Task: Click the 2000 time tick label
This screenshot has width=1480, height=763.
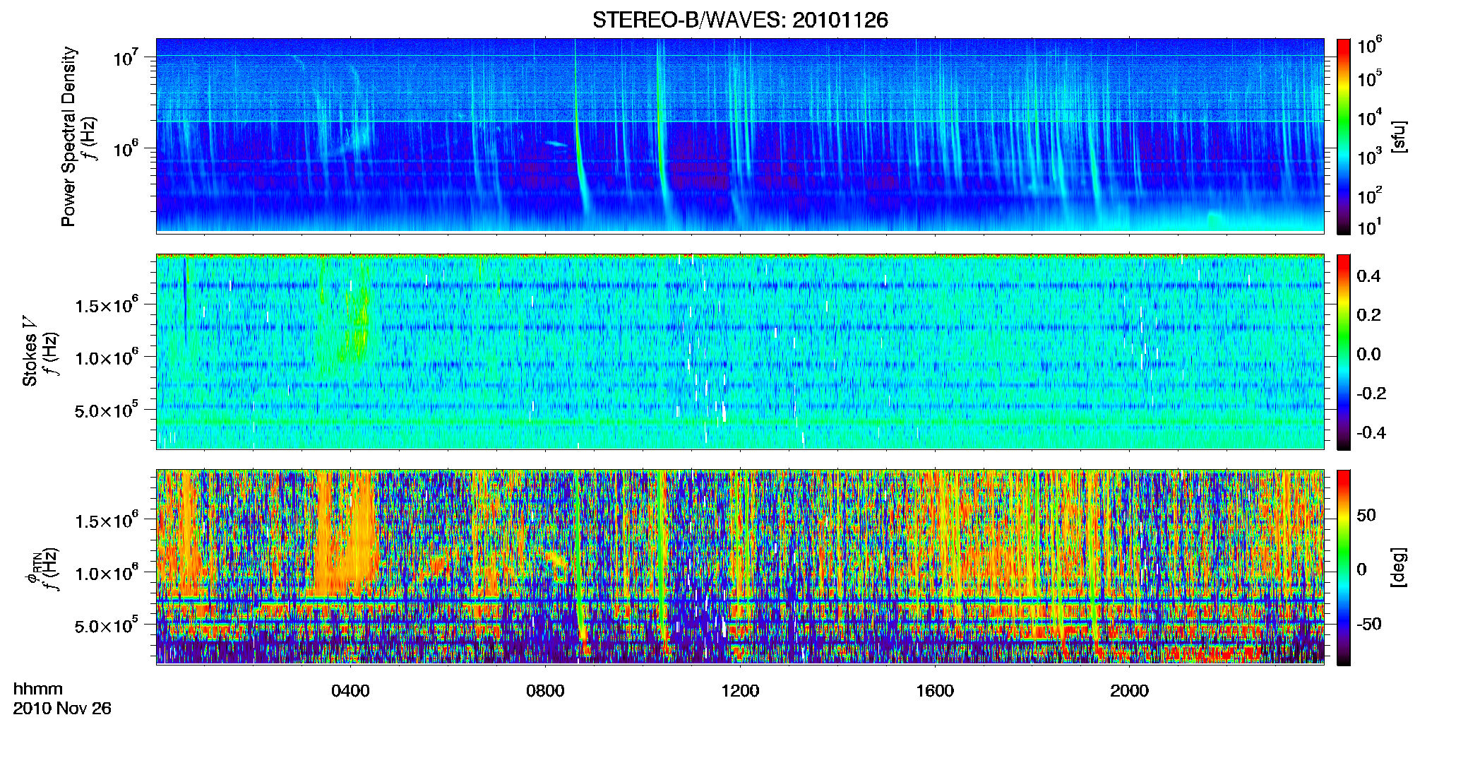Action: pyautogui.click(x=1129, y=691)
